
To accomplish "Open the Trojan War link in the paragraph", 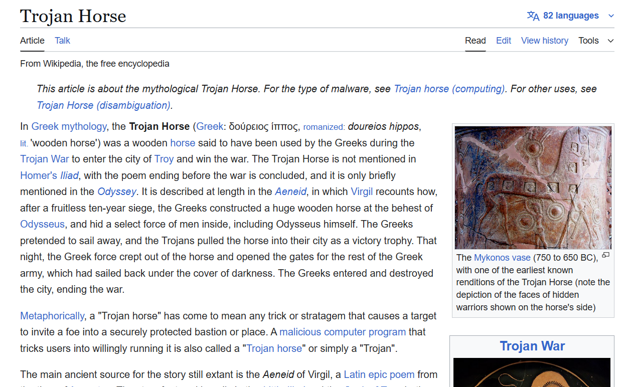I will (45, 159).
